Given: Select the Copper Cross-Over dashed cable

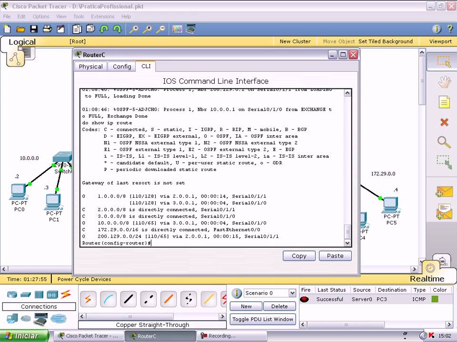Looking at the screenshot, I should (x=149, y=299).
